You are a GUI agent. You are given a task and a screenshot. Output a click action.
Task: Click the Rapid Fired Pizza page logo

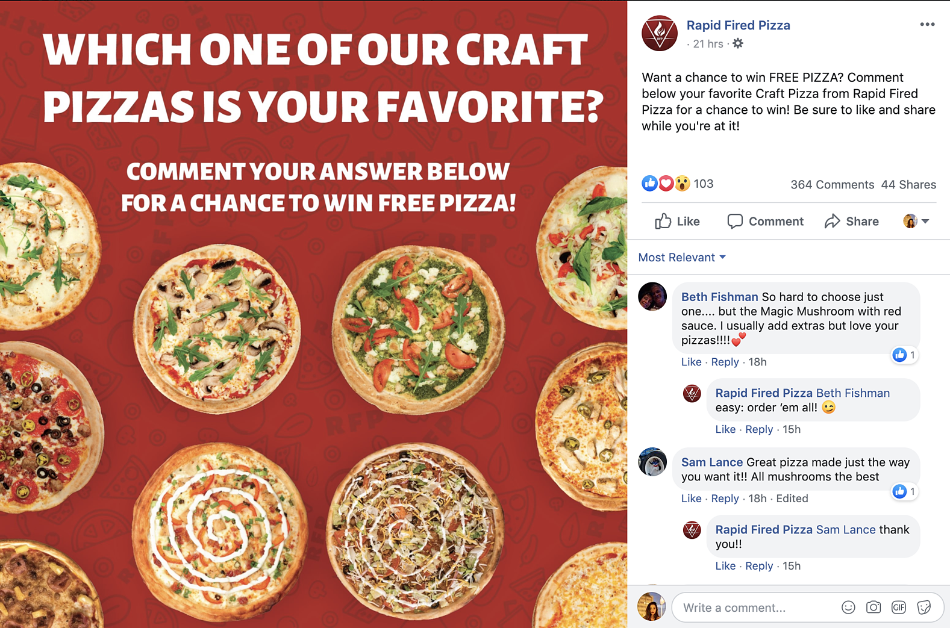coord(660,33)
